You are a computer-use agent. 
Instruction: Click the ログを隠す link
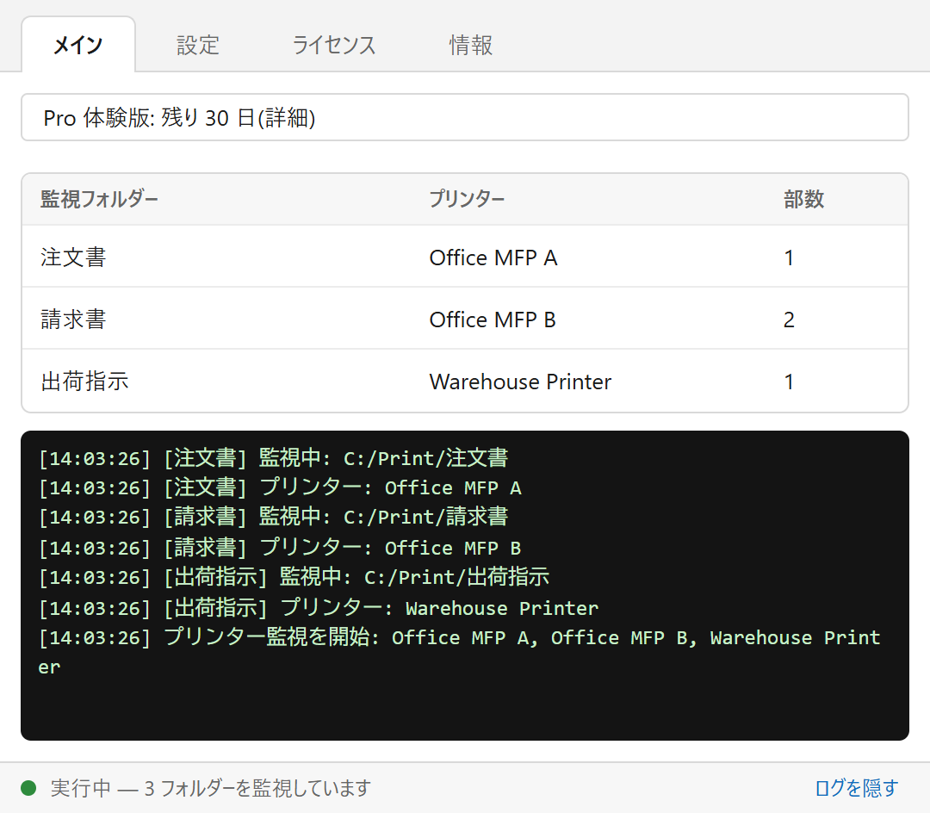point(857,788)
